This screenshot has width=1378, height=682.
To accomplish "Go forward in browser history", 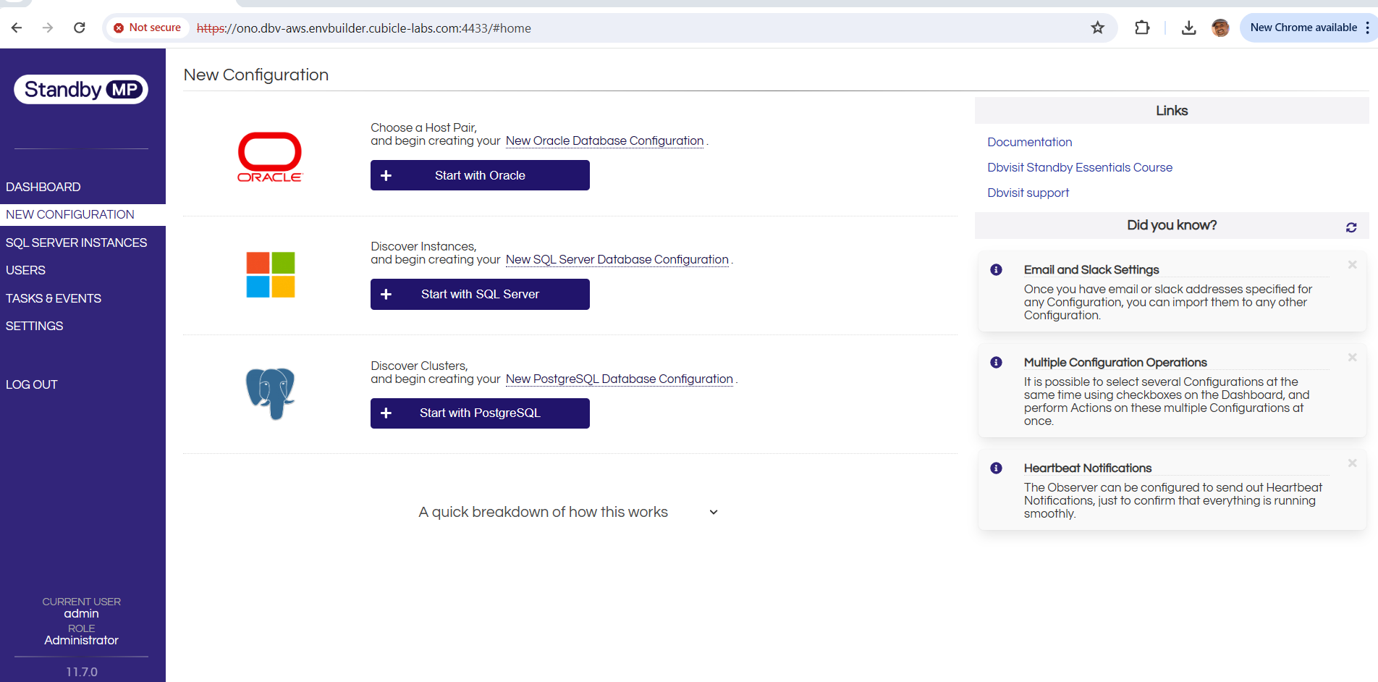I will [x=48, y=28].
